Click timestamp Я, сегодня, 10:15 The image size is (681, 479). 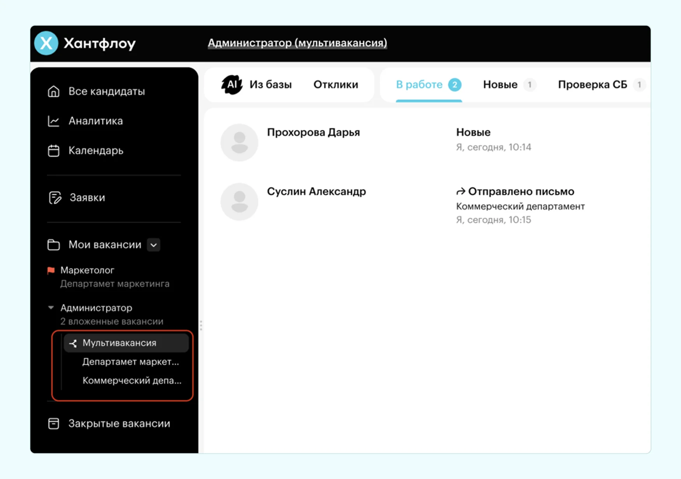(x=493, y=220)
